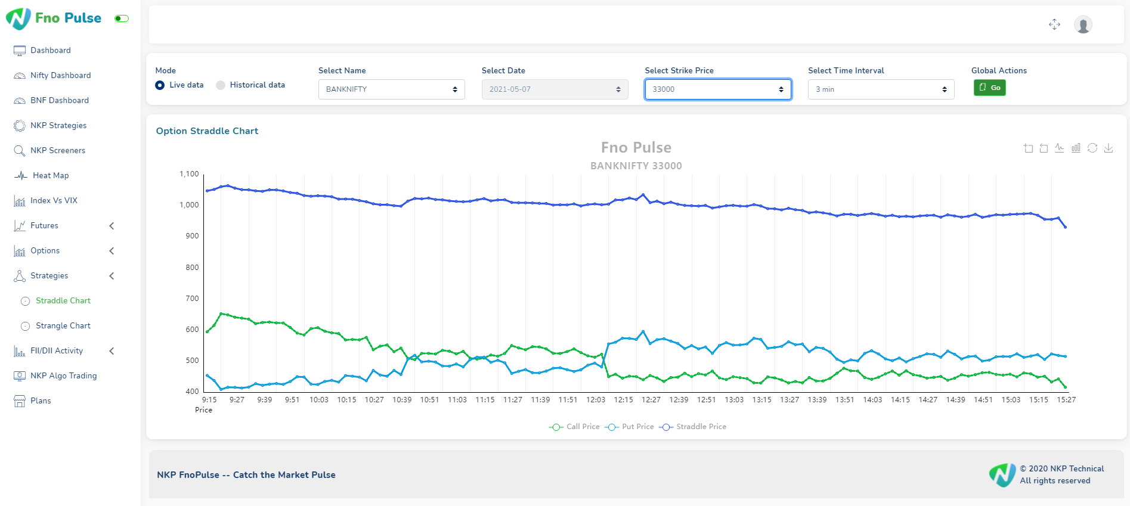Viewport: 1130px width, 506px height.
Task: Expand the Futures submenu chevron
Action: click(x=112, y=226)
